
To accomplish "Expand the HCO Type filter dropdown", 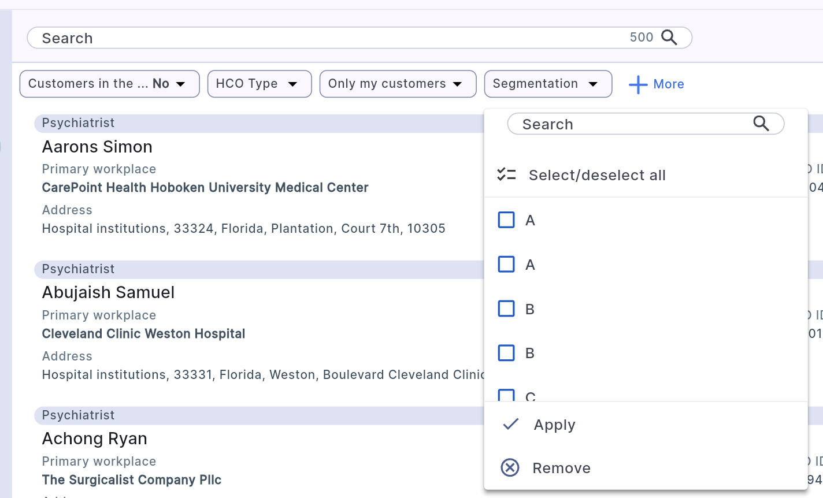I will tap(259, 84).
